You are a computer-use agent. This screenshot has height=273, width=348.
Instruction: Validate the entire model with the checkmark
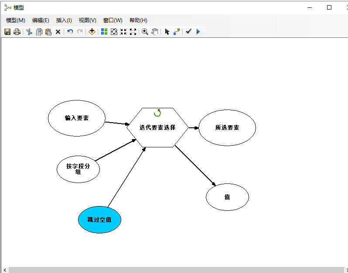188,31
